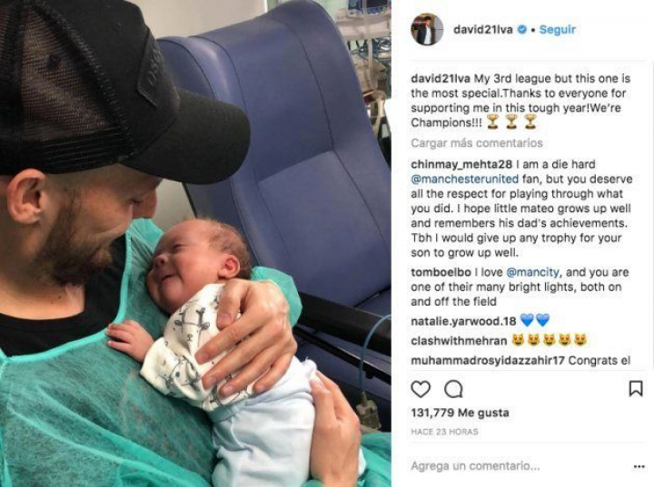The height and width of the screenshot is (487, 654).
Task: View list of 131,779 Me gusta likes
Action: [x=460, y=413]
